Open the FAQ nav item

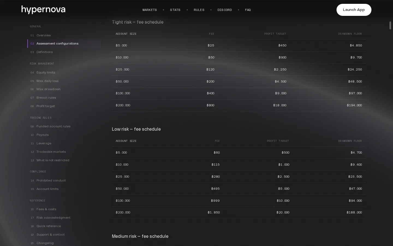pos(248,10)
